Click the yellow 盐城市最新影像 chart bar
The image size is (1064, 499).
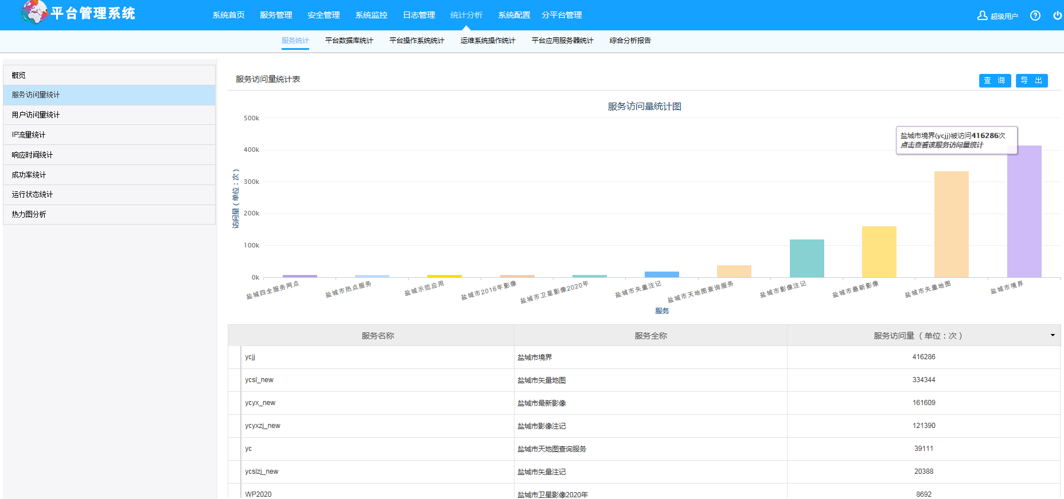879,252
